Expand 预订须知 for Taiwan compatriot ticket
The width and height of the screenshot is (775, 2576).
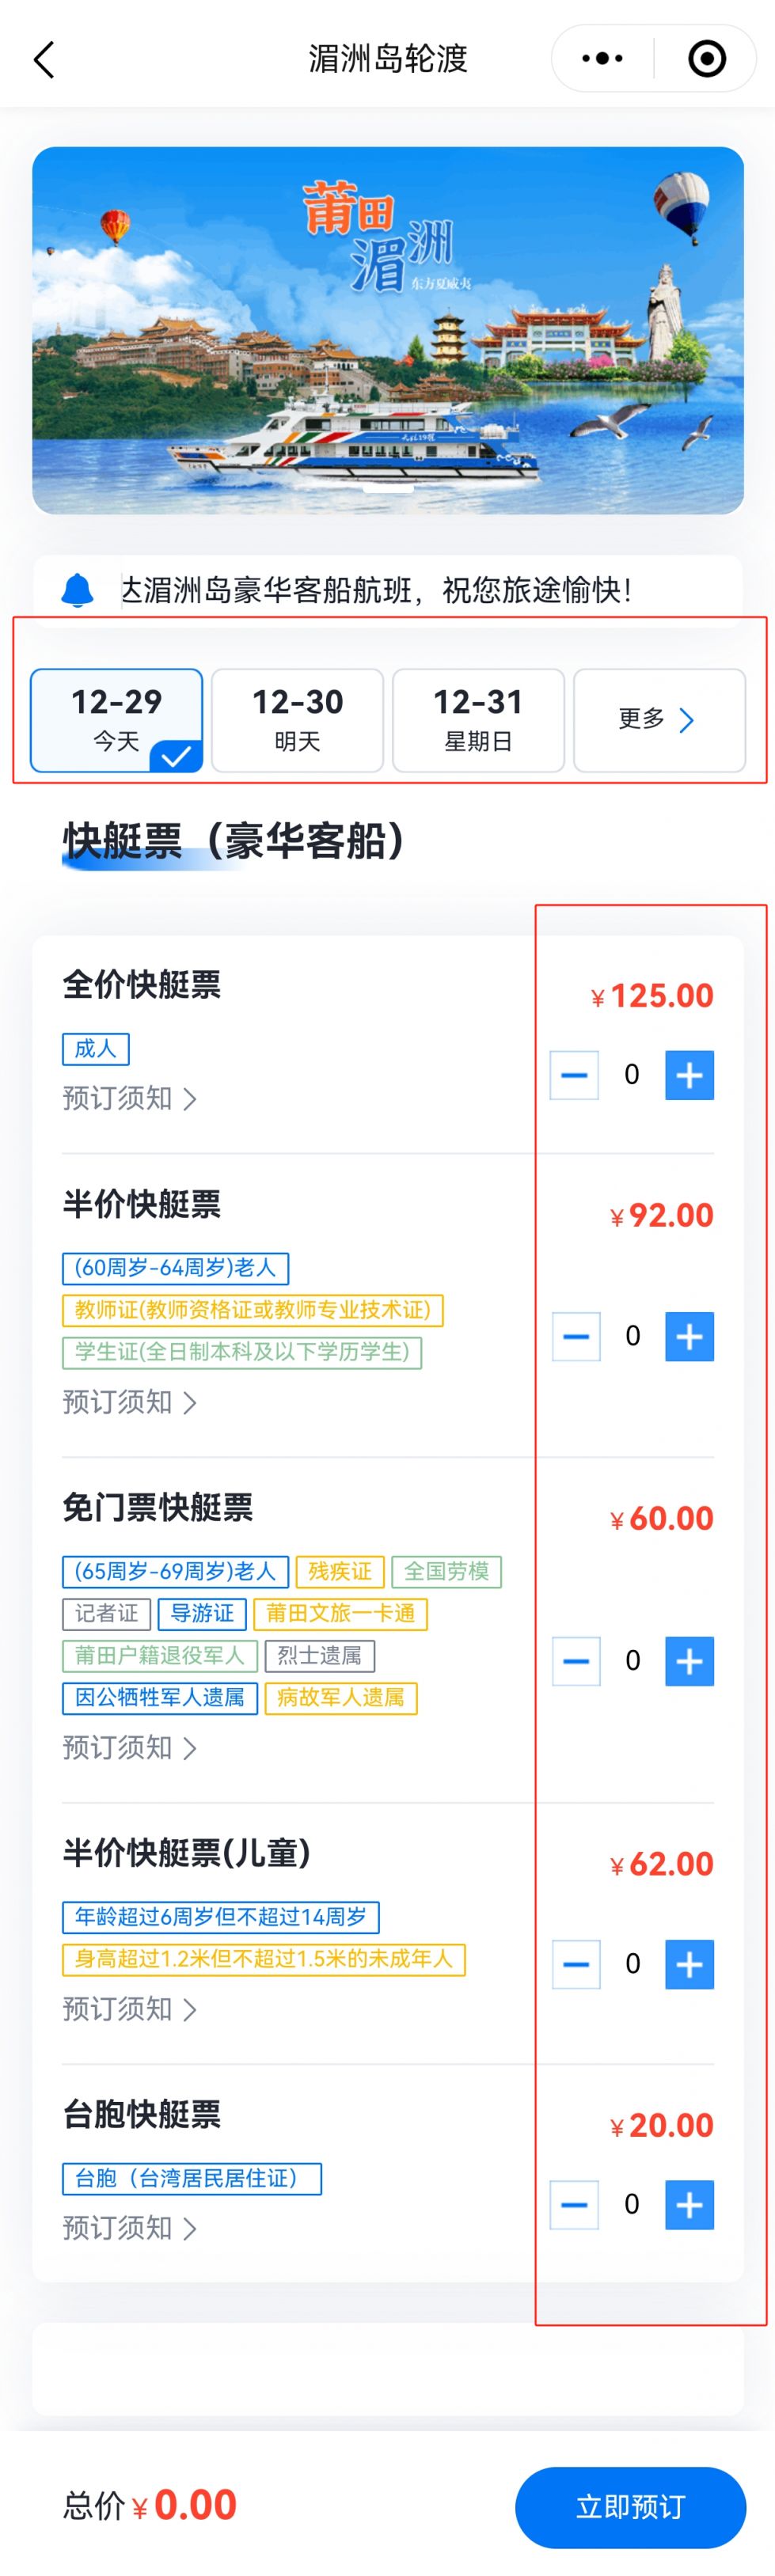(129, 2228)
